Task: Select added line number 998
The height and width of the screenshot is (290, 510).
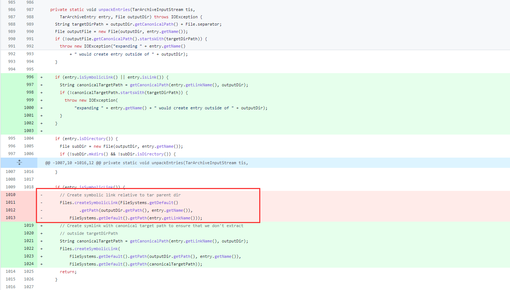Action: click(x=30, y=92)
